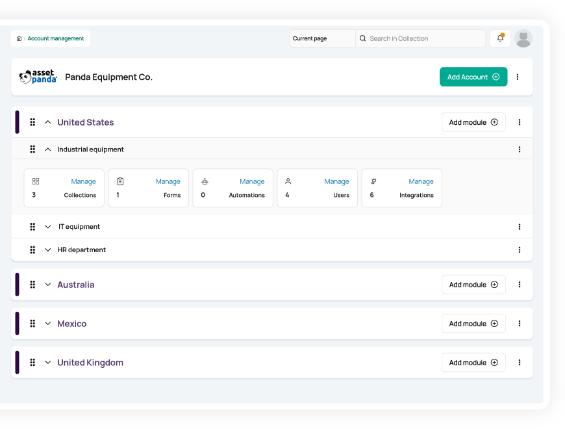The height and width of the screenshot is (429, 565).
Task: Grab the HR department drag handle
Action: pyautogui.click(x=32, y=250)
